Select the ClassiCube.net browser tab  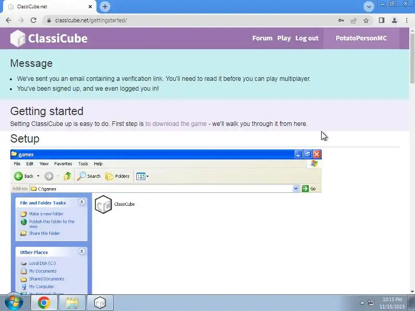click(49, 7)
